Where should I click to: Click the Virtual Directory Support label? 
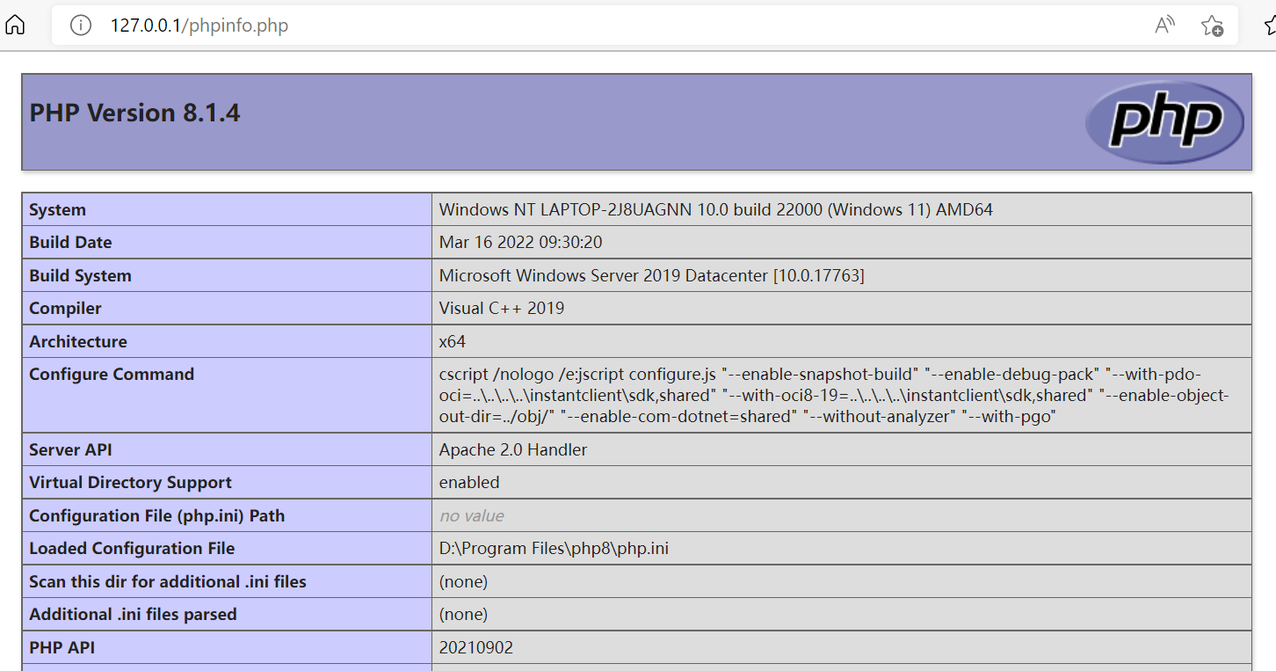pos(130,482)
